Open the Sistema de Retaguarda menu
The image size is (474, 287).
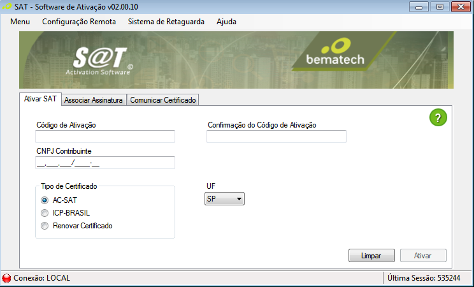[x=166, y=21]
